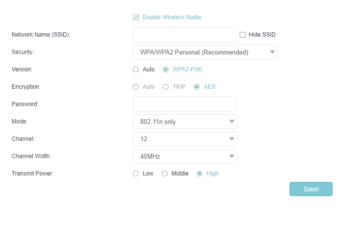Choose AES encryption option
The width and height of the screenshot is (356, 230).
197,87
